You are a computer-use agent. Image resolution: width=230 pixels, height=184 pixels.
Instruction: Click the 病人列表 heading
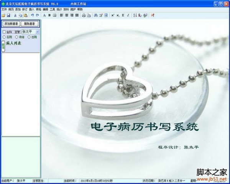tap(14, 43)
